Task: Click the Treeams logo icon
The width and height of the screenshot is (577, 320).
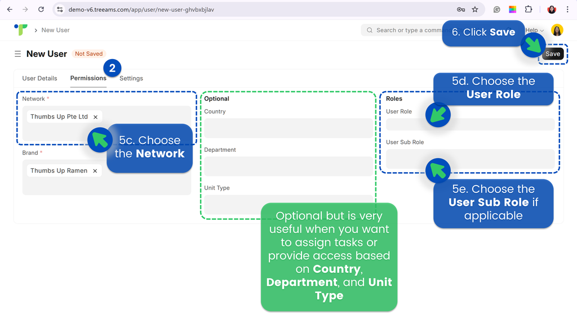Action: tap(20, 30)
